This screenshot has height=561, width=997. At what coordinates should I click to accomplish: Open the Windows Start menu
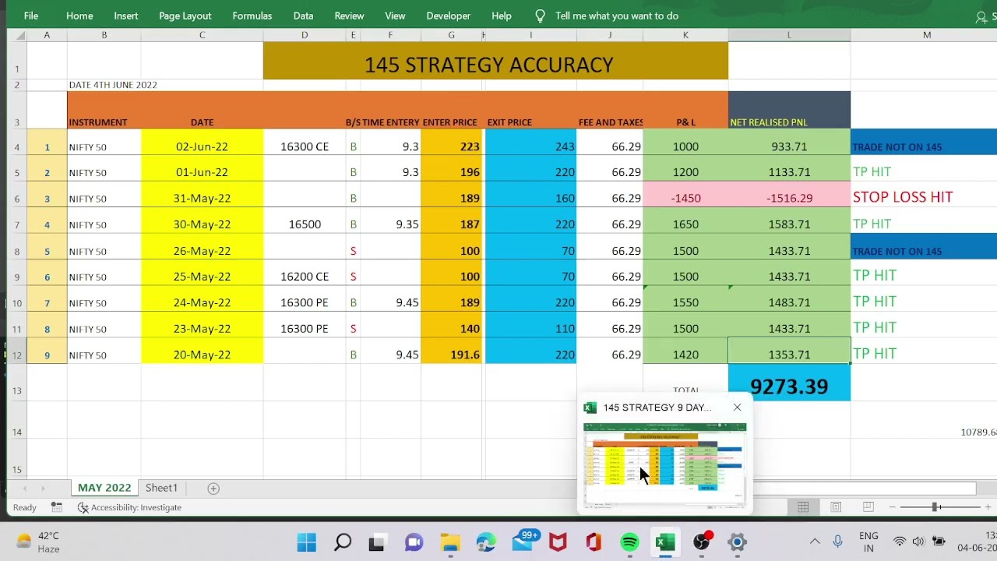[307, 542]
